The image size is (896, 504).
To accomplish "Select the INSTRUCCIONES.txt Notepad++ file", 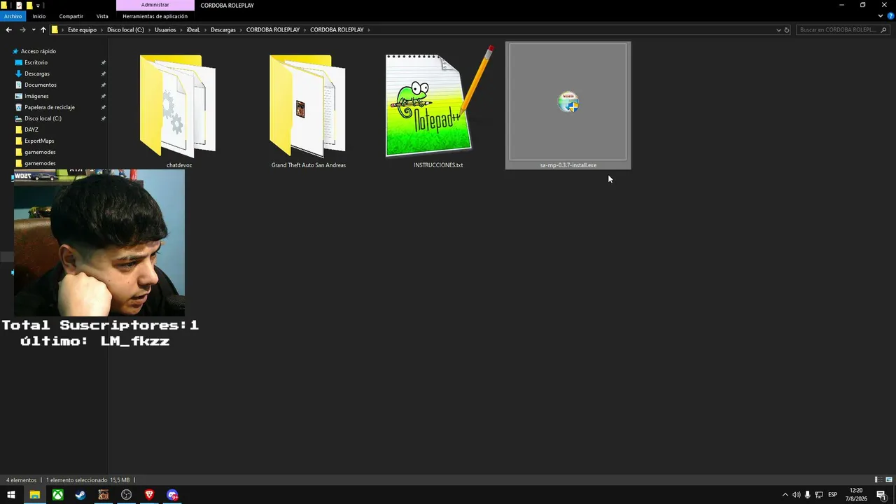I will pyautogui.click(x=438, y=105).
